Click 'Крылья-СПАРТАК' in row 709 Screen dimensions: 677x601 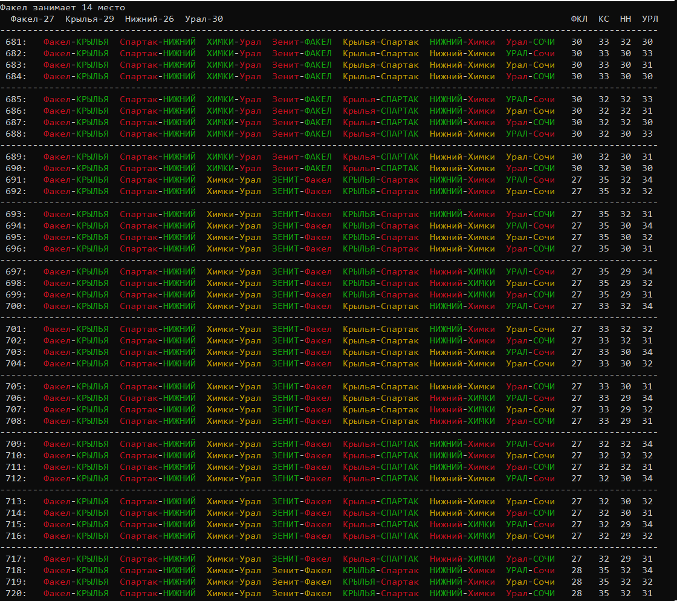point(381,444)
